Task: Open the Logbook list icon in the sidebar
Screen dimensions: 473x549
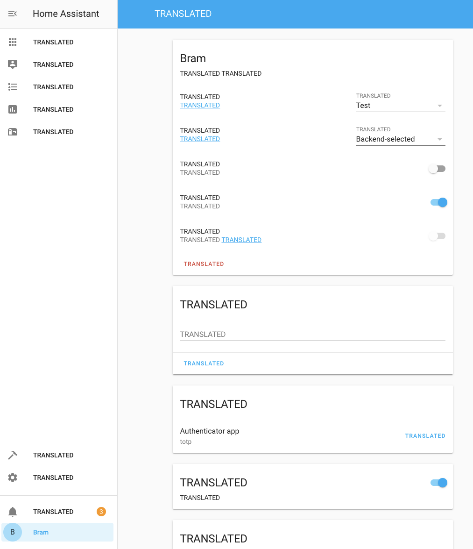Action: coord(12,87)
